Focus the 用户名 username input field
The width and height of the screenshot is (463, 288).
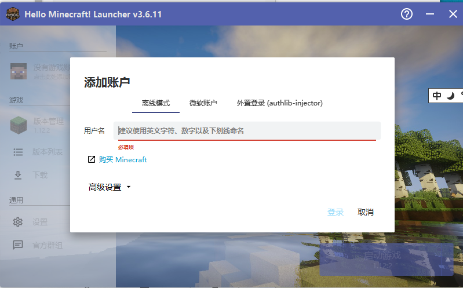[x=247, y=131]
